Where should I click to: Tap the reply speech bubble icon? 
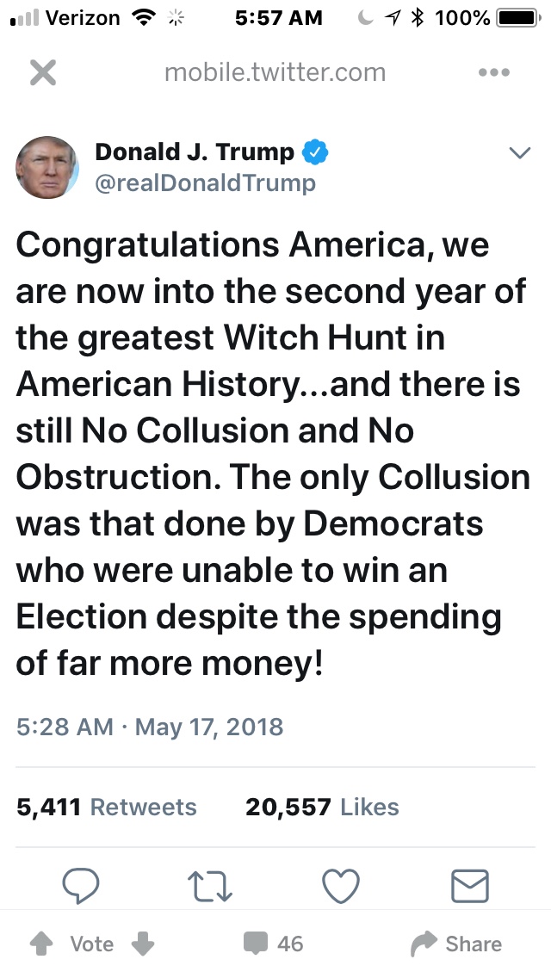coord(82,885)
